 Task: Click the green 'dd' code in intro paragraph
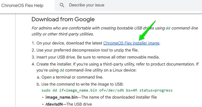click(x=168, y=28)
